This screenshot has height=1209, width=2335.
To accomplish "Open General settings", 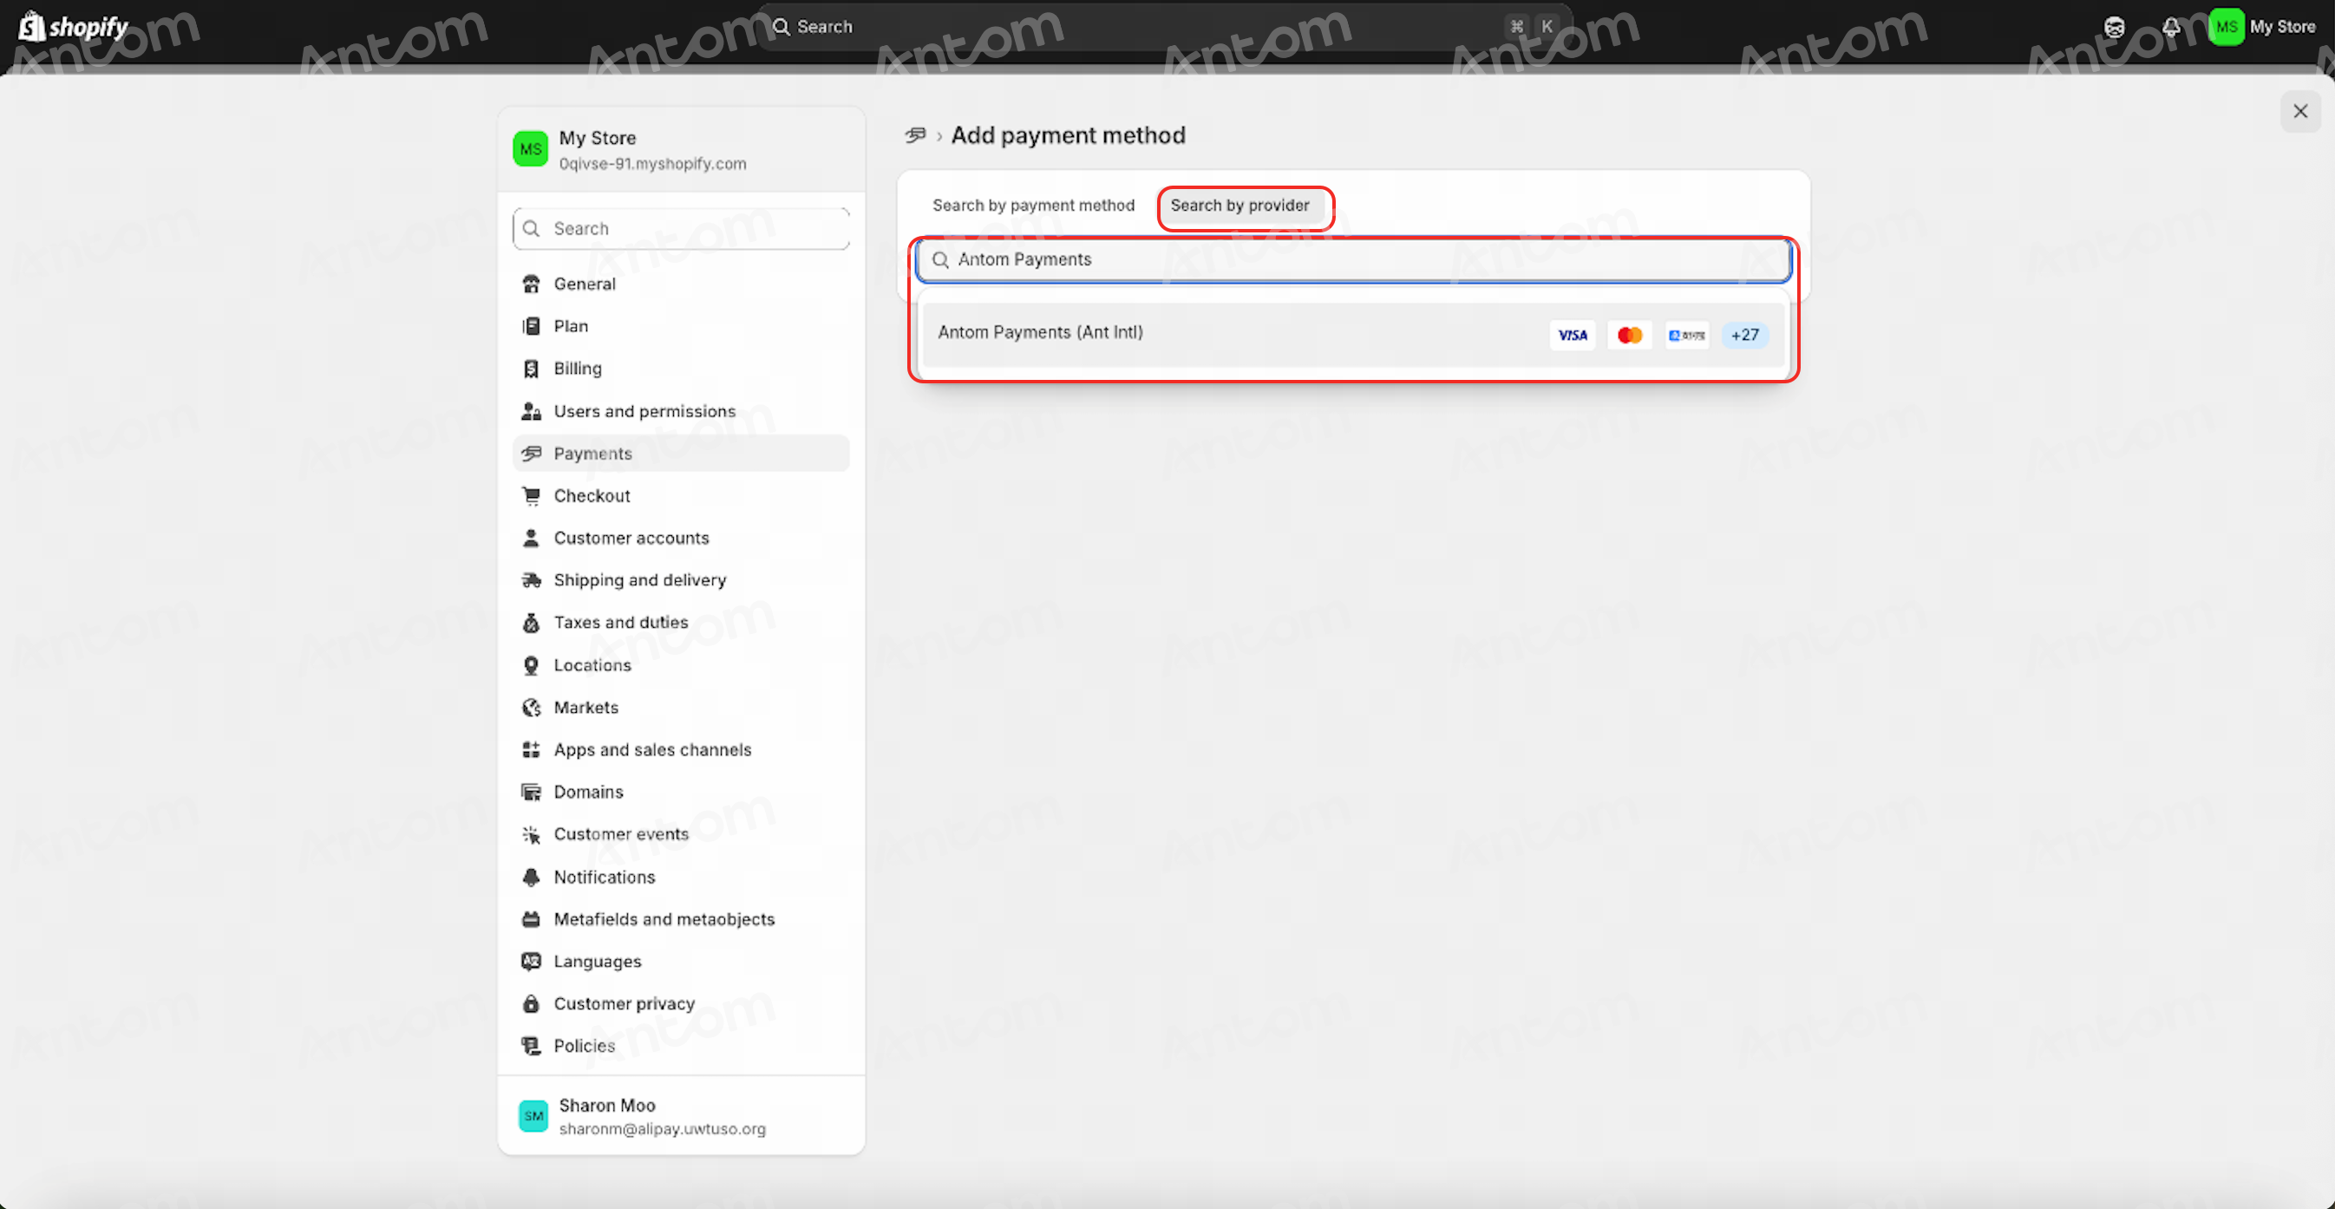I will point(681,284).
